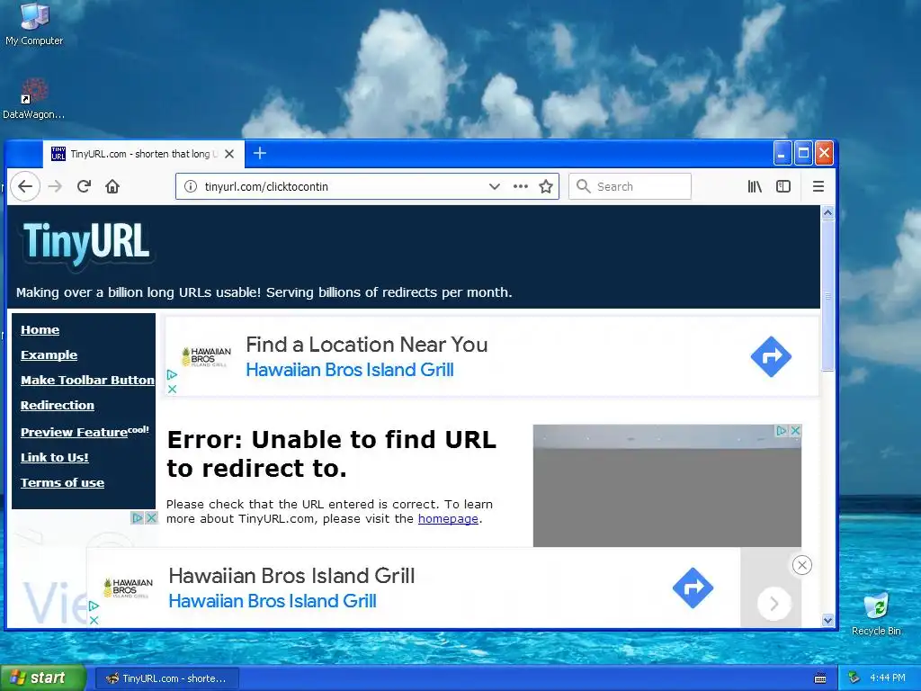Select the DataWagon desktop shortcut

(x=34, y=99)
